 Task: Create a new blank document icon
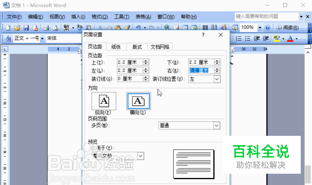[8, 28]
